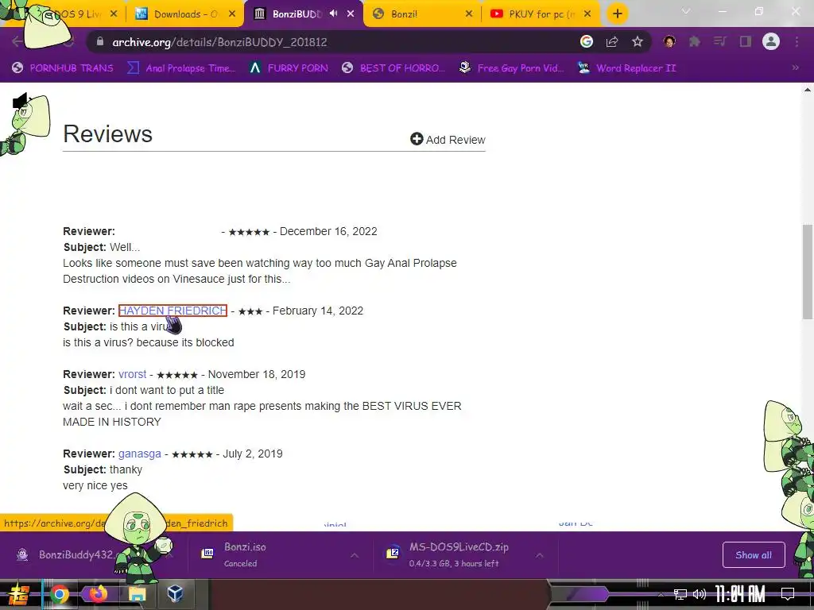Open File Explorer from taskbar
Viewport: 814px width, 610px height.
pyautogui.click(x=137, y=594)
